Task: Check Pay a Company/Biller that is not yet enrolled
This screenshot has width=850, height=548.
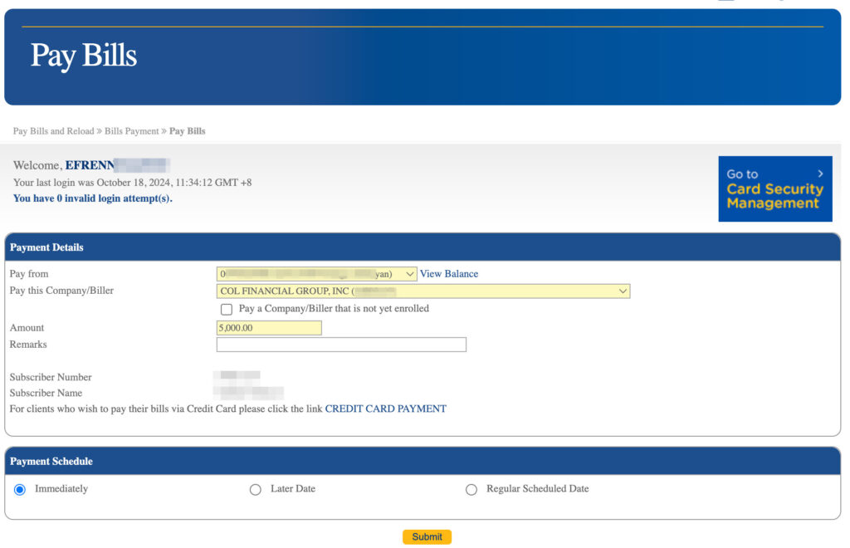Action: (x=226, y=309)
